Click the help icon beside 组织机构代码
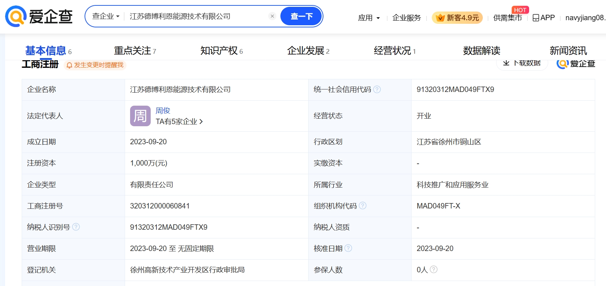The image size is (606, 286). click(x=363, y=206)
